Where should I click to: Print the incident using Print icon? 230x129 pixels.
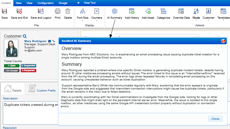click(x=57, y=12)
